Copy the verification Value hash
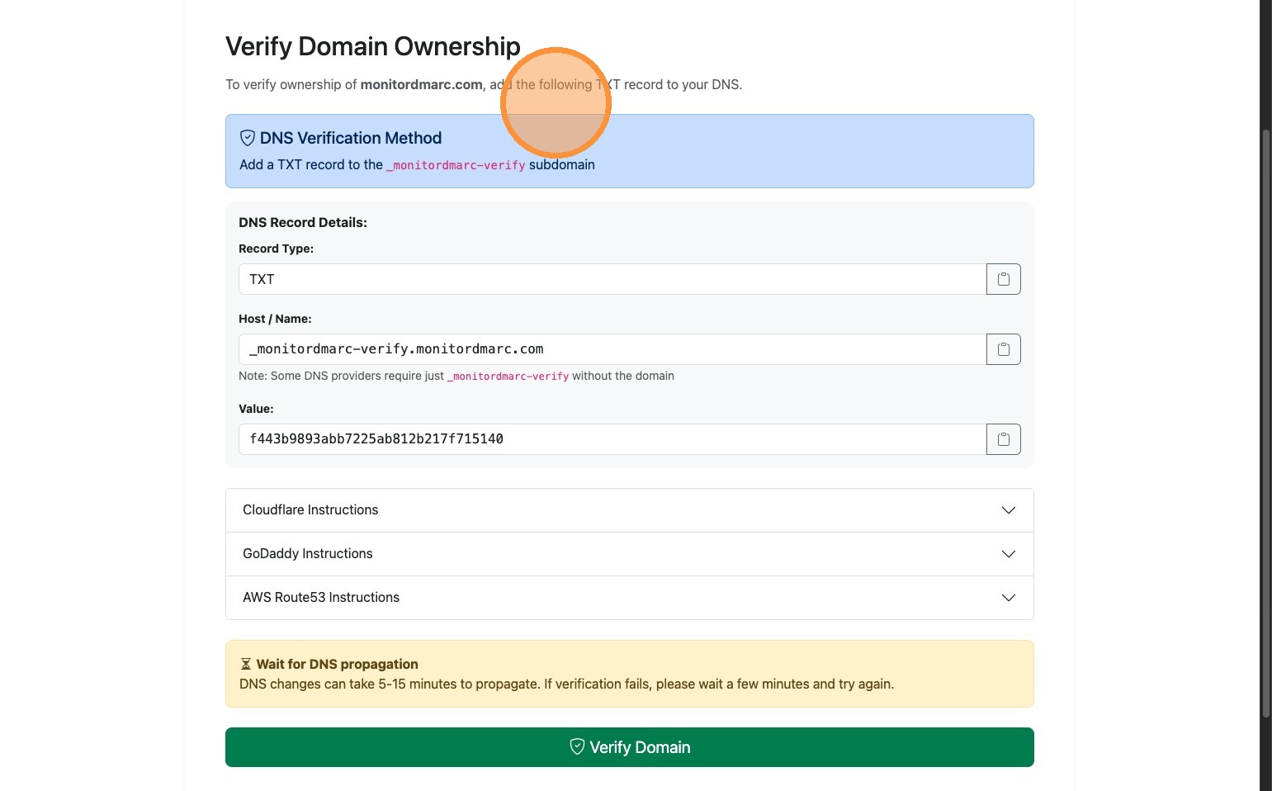Viewport: 1272px width, 791px height. click(x=1003, y=439)
